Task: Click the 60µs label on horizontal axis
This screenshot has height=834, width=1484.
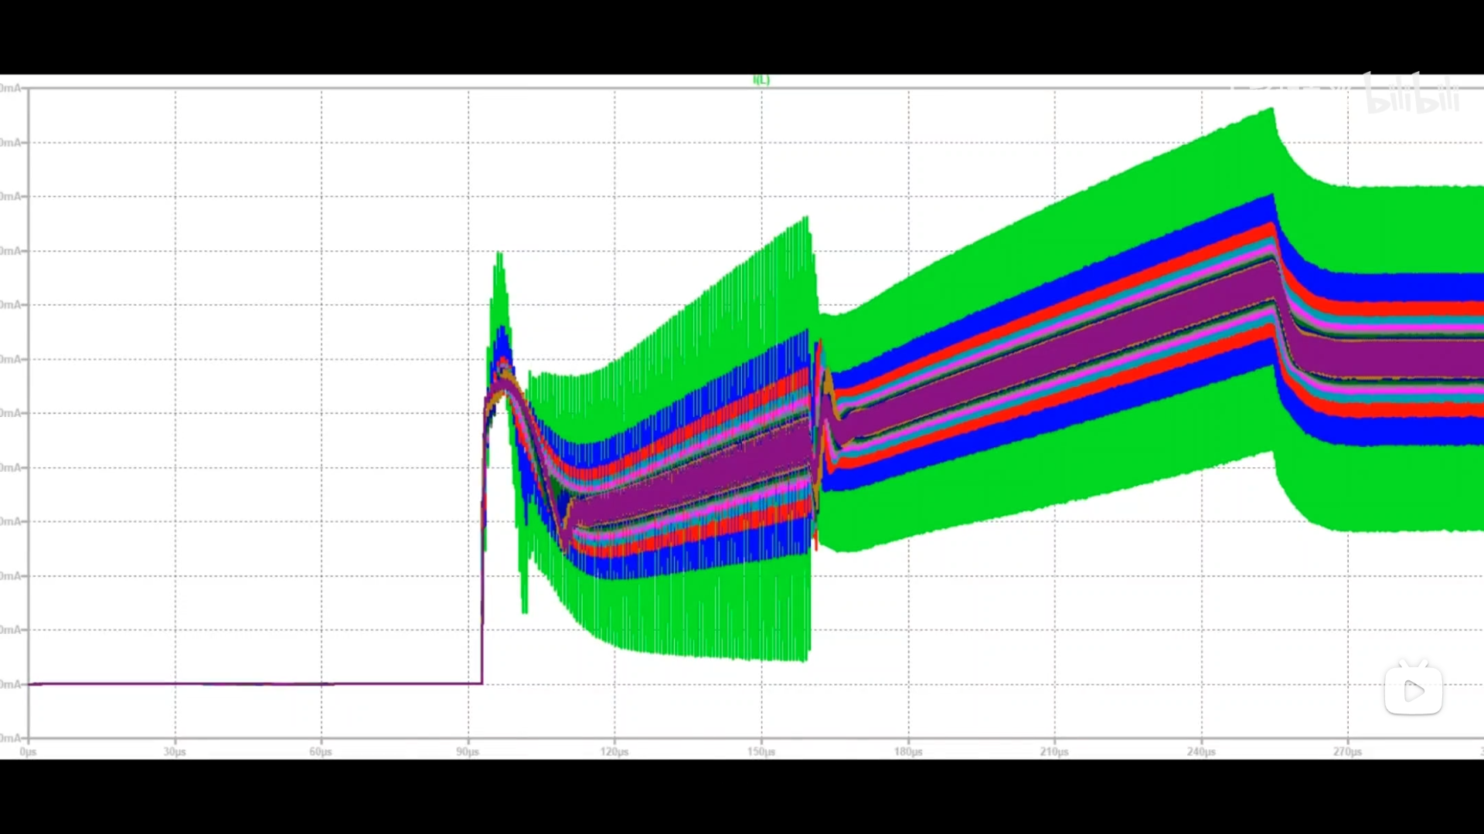Action: click(321, 751)
